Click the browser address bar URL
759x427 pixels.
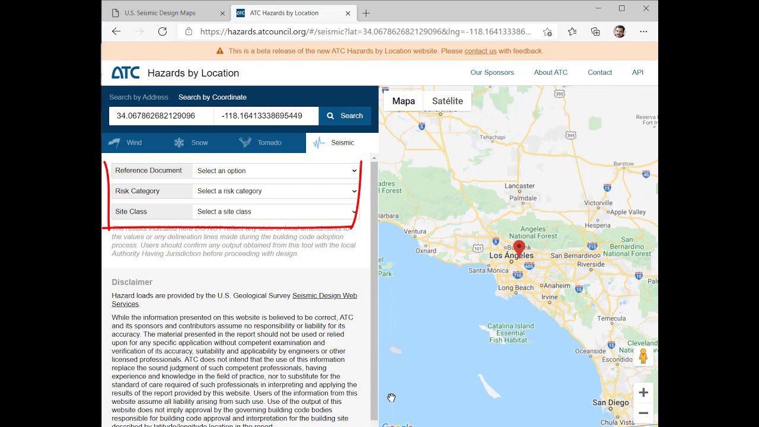[365, 31]
